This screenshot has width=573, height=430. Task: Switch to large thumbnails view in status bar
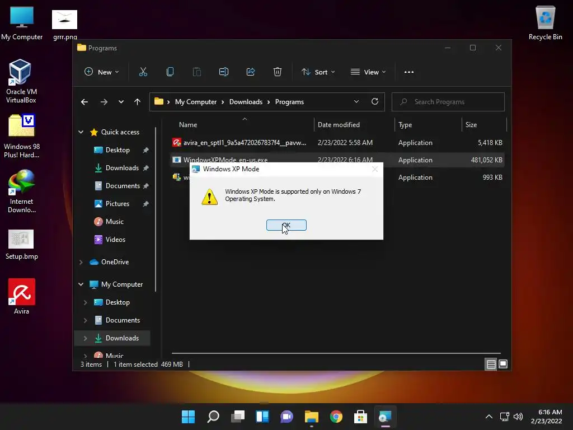[503, 364]
